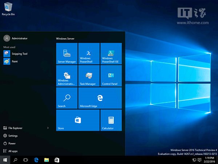Screen dimensions: 218x164
Task: Click the Show desktop strip on taskbar
Action: (217, 160)
